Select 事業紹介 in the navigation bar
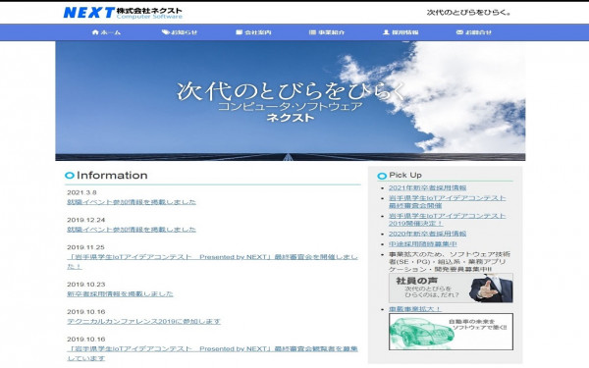 pyautogui.click(x=327, y=32)
